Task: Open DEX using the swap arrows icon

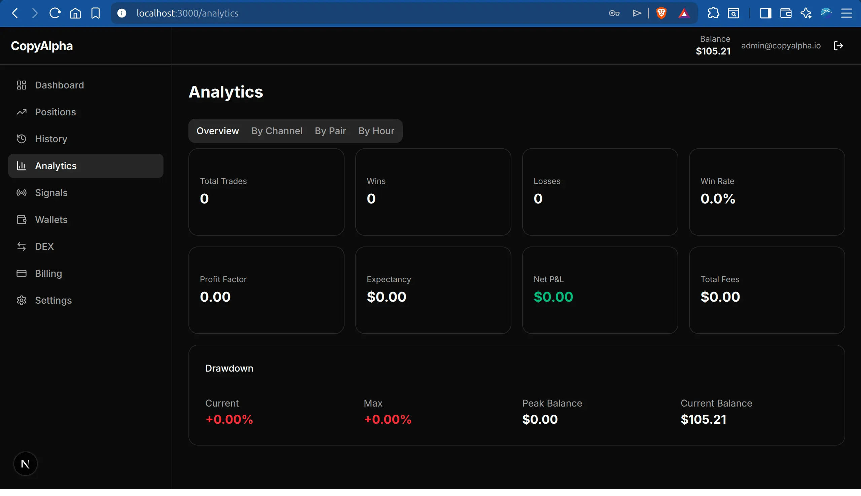Action: (22, 246)
